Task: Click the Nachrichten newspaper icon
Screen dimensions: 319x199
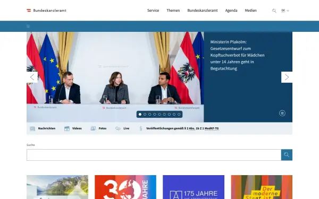Action: click(32, 128)
